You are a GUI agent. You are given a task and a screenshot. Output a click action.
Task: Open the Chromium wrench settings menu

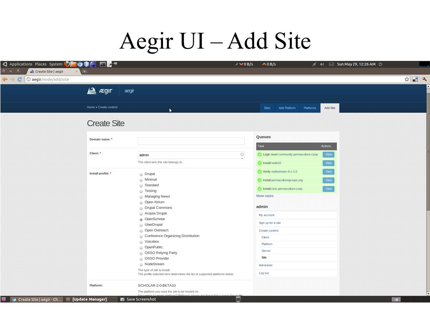point(424,79)
